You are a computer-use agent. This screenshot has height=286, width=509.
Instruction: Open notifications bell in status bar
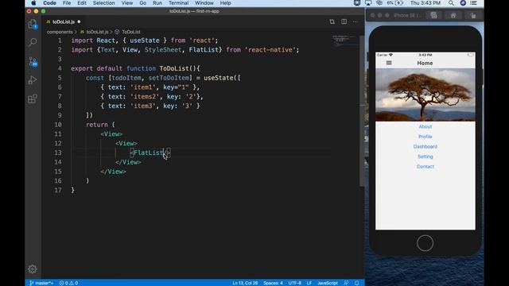click(356, 283)
